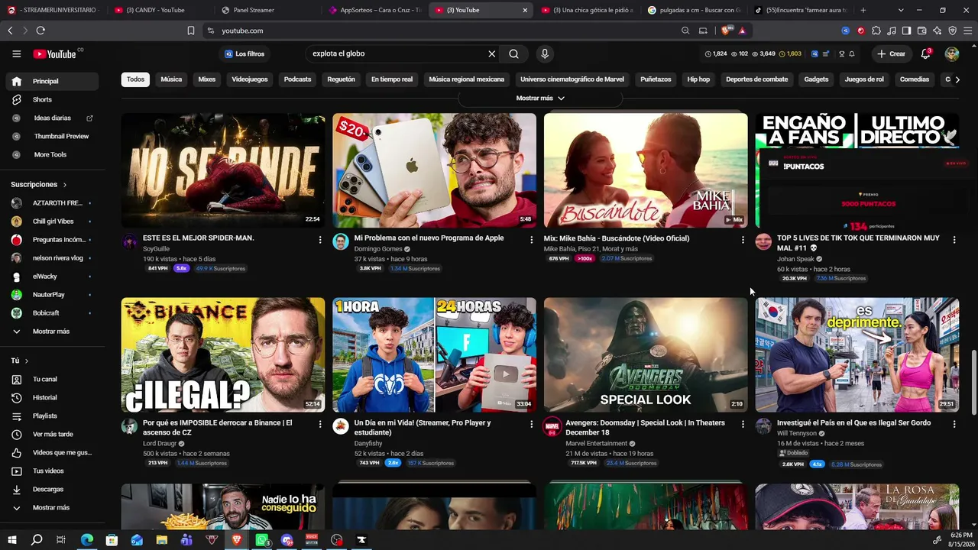Open the Brave Wallet icon

(921, 31)
